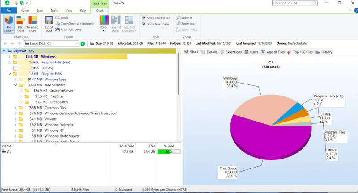Zoom in on the chart

click(x=184, y=17)
